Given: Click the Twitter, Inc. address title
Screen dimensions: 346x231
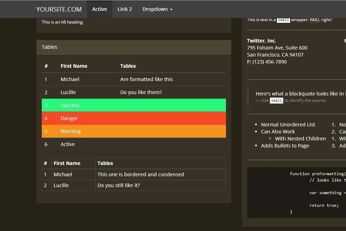Looking at the screenshot, I should (262, 41).
